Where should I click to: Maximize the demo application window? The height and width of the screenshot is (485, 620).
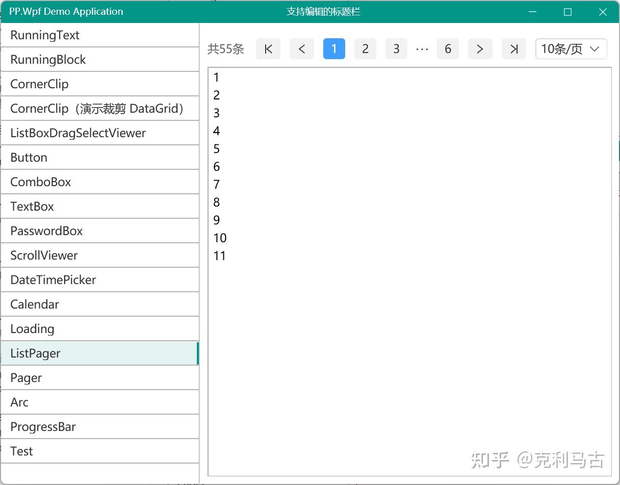(x=567, y=12)
